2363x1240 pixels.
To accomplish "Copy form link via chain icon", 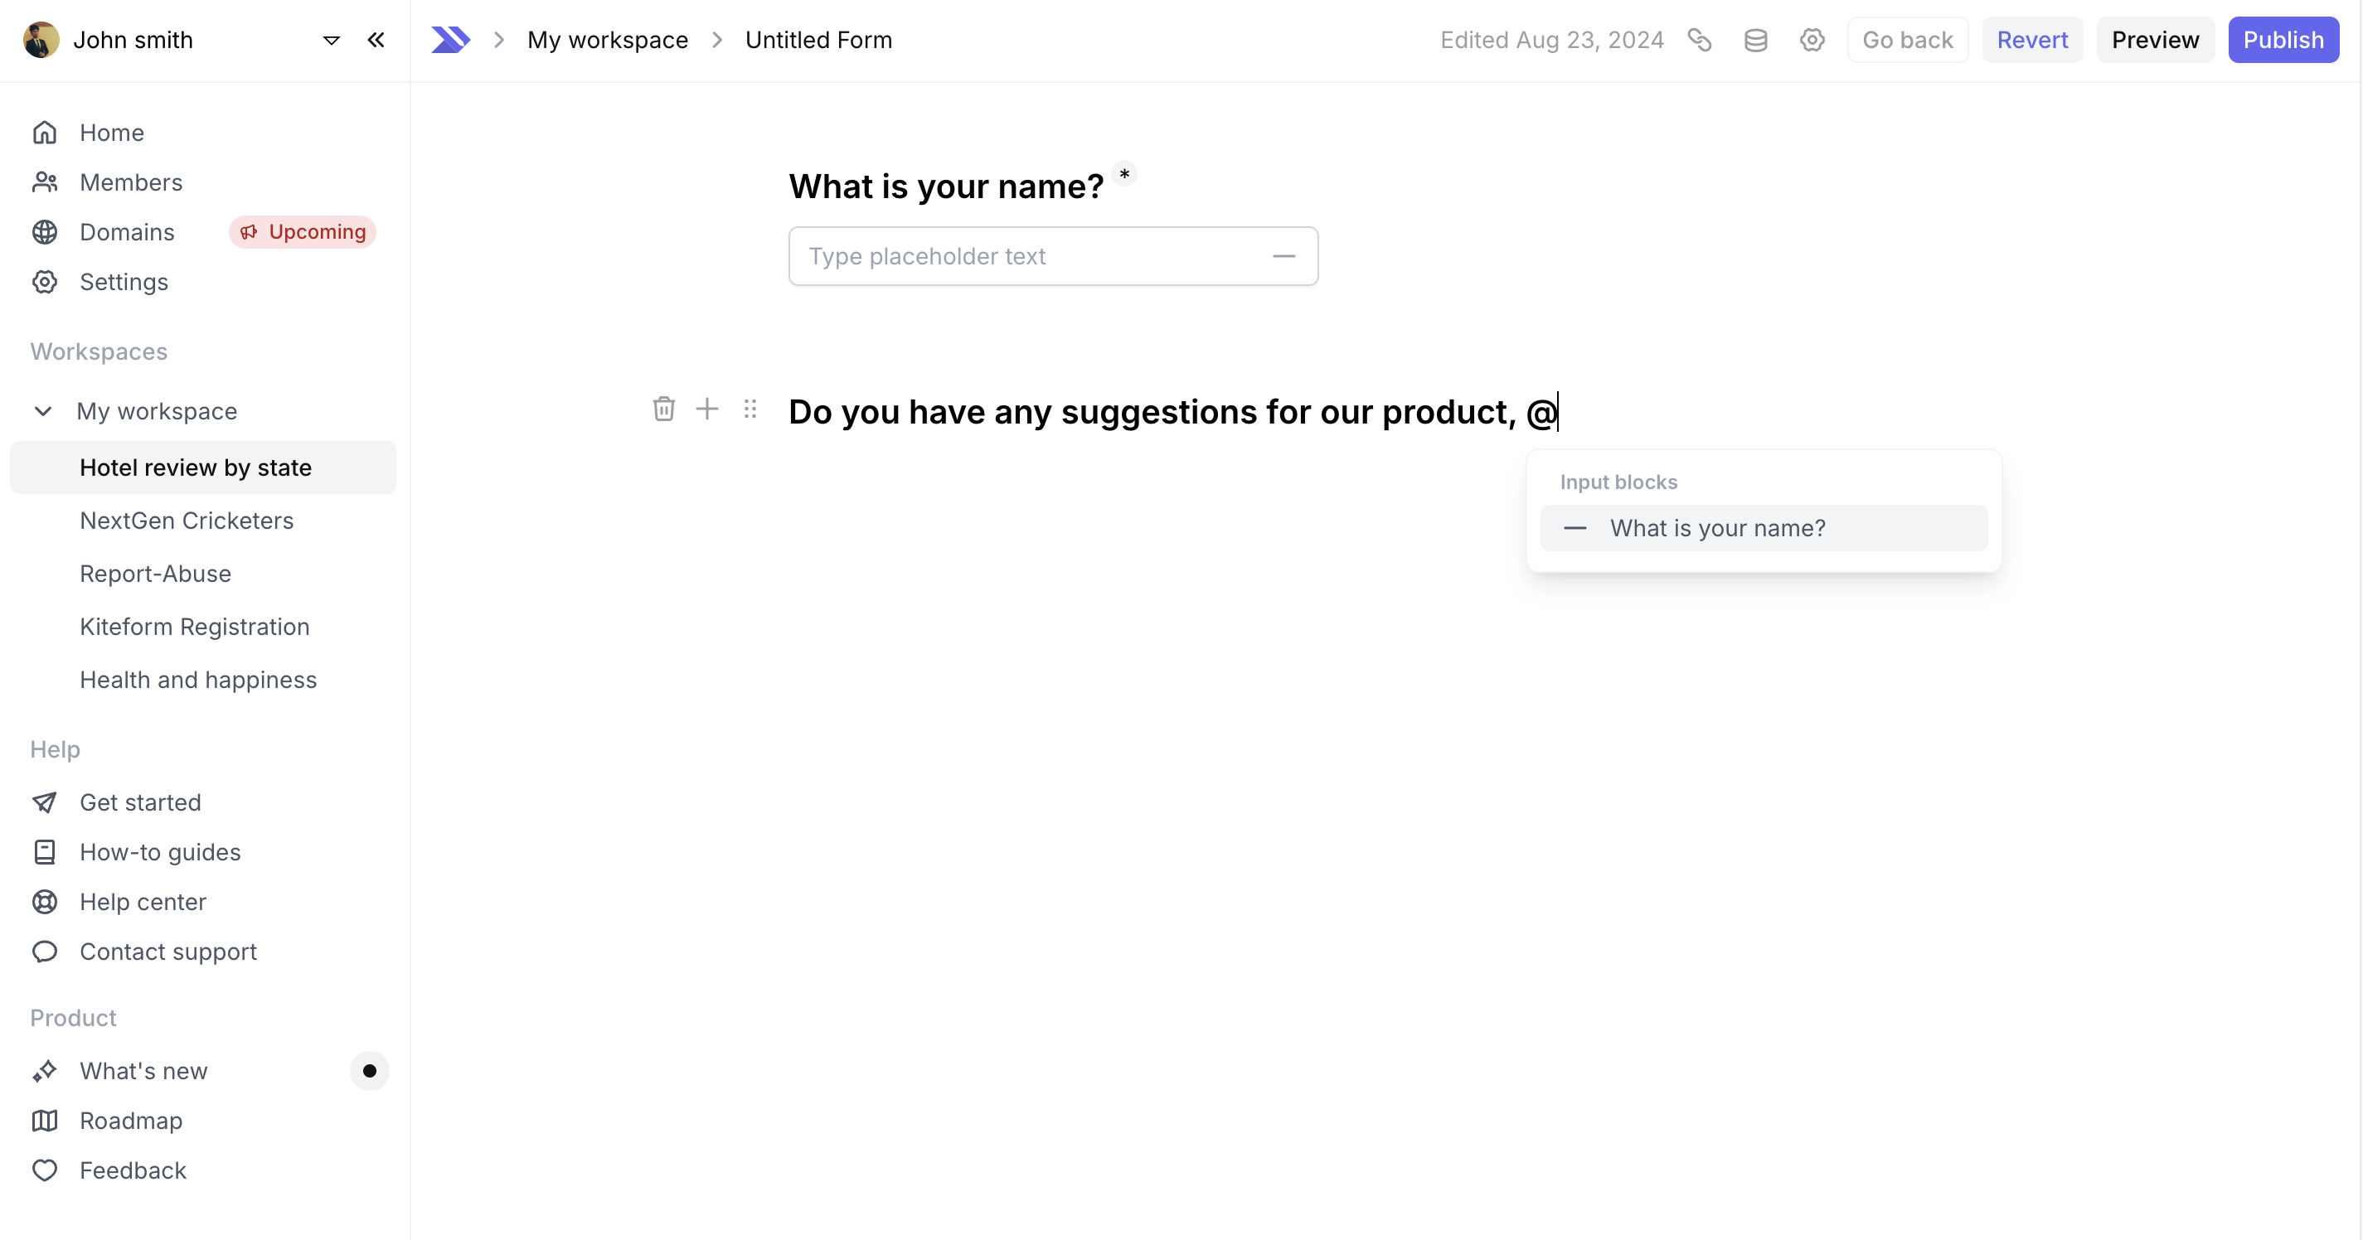I will pyautogui.click(x=1699, y=41).
